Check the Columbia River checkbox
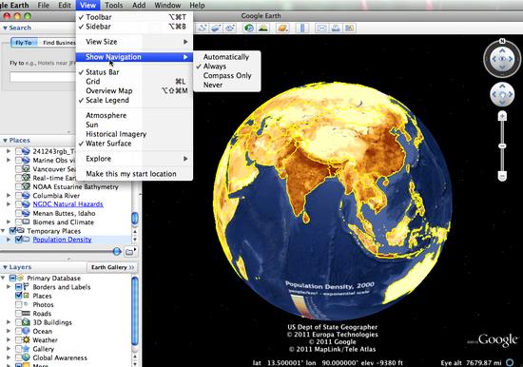The width and height of the screenshot is (523, 367). point(18,196)
